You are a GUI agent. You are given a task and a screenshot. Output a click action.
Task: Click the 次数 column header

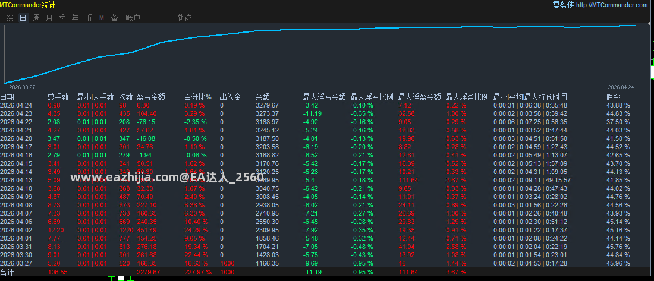click(x=125, y=97)
